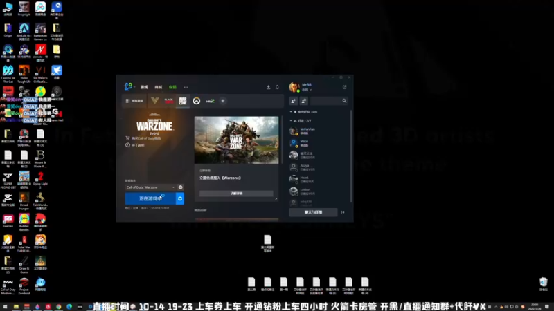Select friend Vince in the list
This screenshot has height=311, width=554.
(x=319, y=143)
